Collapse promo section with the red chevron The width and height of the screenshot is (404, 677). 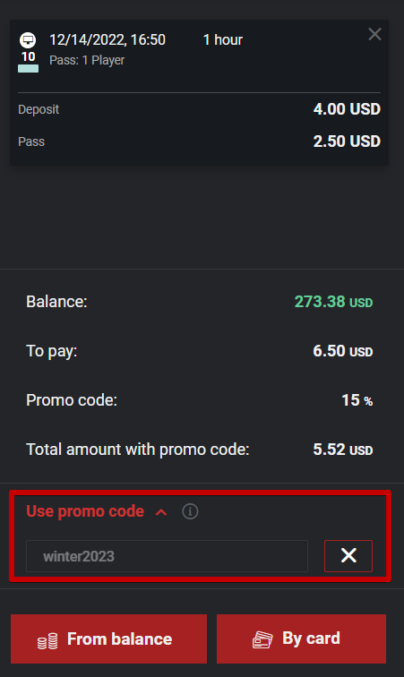tap(161, 512)
